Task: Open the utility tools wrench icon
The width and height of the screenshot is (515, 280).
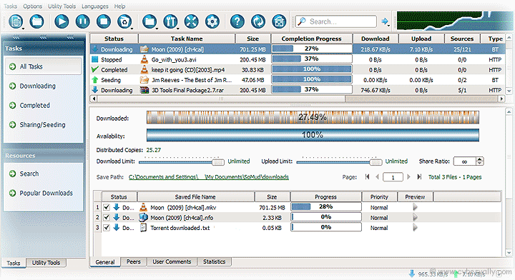Action: [x=170, y=21]
